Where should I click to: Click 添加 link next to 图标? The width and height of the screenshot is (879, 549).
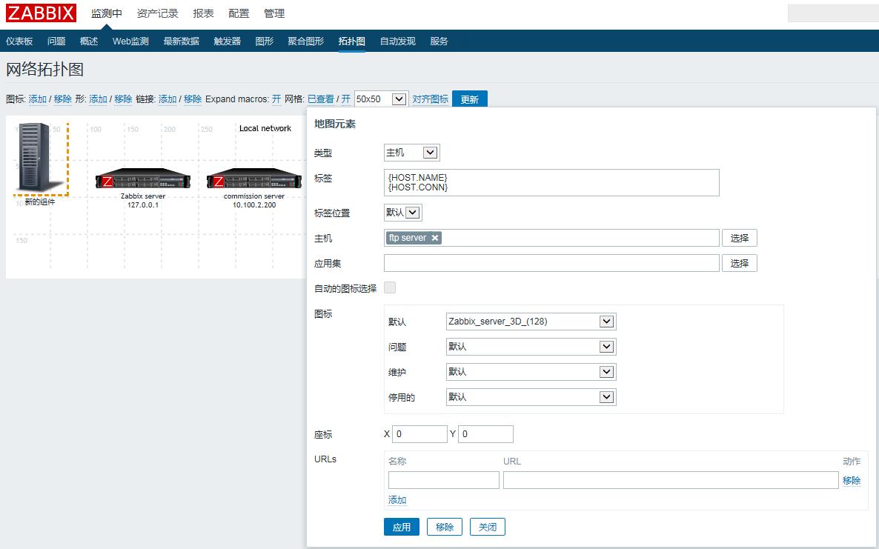pos(38,99)
